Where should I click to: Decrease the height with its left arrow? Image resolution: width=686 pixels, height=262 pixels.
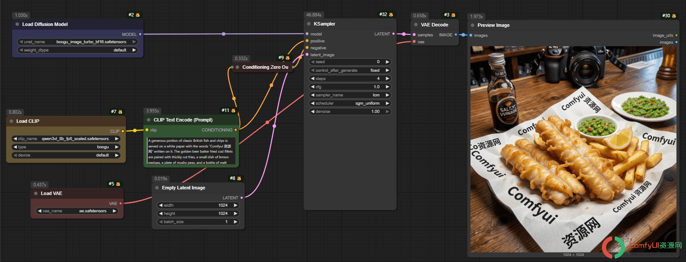click(161, 214)
